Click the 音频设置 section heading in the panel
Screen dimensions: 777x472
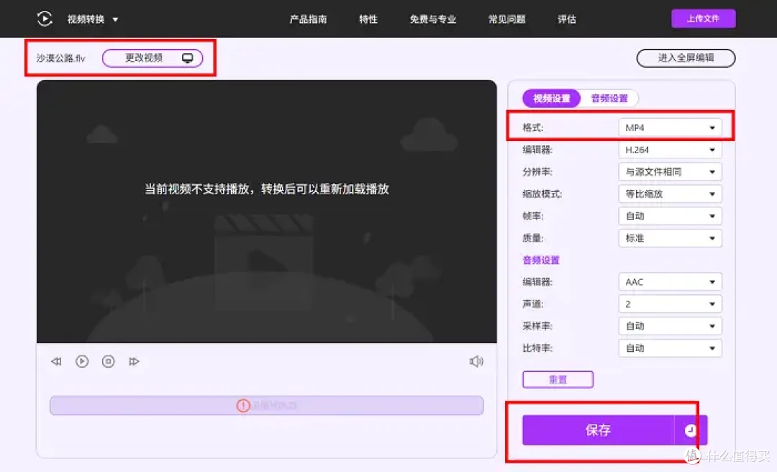540,260
